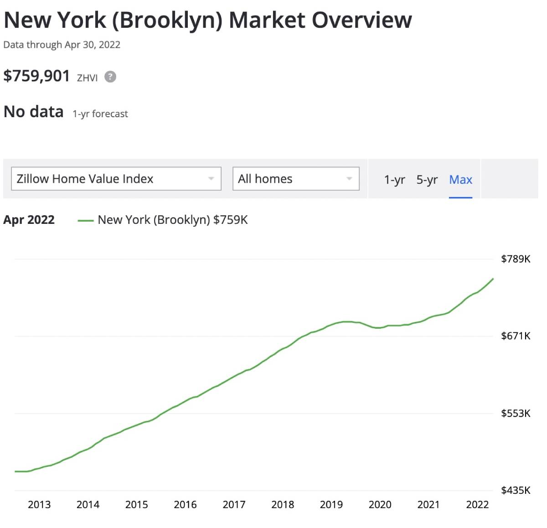Open the Zillow Home Value Index dropdown

pyautogui.click(x=116, y=179)
